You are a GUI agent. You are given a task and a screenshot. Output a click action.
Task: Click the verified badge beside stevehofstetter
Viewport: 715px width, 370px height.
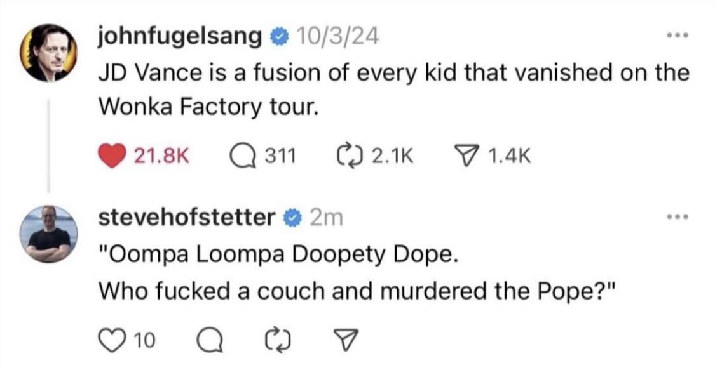(291, 218)
